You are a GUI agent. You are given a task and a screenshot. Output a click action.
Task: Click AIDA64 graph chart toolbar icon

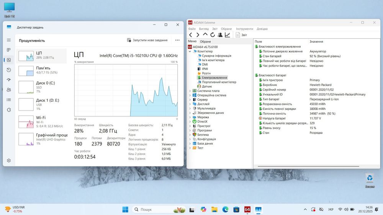point(228,35)
